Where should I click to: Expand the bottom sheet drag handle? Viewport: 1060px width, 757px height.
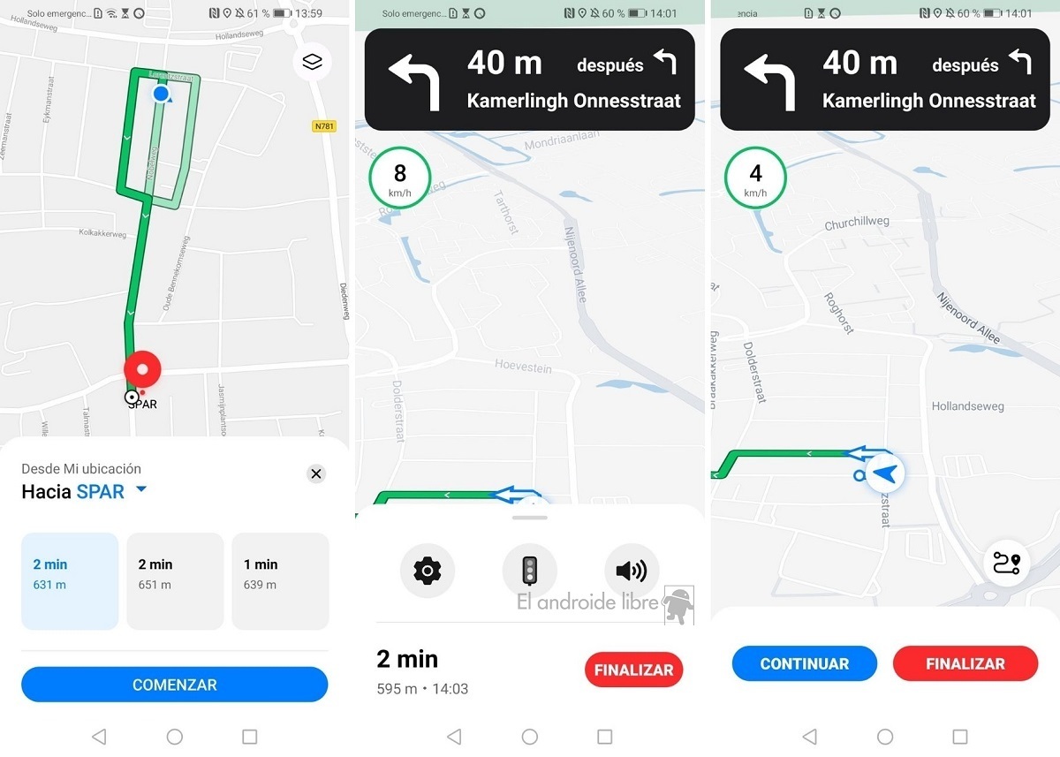point(530,516)
